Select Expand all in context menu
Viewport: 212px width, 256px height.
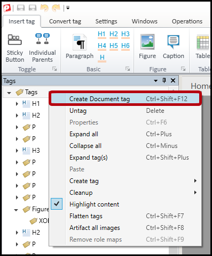(125, 134)
